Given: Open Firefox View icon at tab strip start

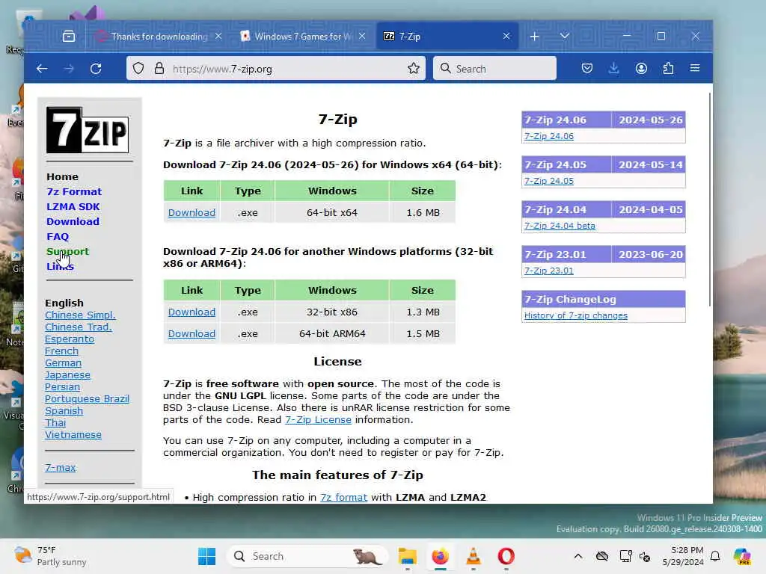Looking at the screenshot, I should (69, 36).
